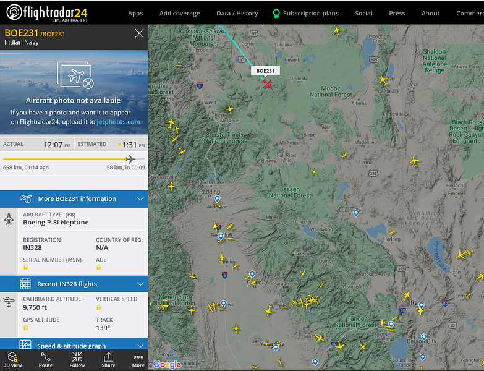This screenshot has width=484, height=371.
Task: Expand Speed & altitude graph
Action: [x=74, y=344]
